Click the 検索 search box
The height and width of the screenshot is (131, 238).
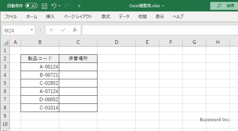click(224, 6)
